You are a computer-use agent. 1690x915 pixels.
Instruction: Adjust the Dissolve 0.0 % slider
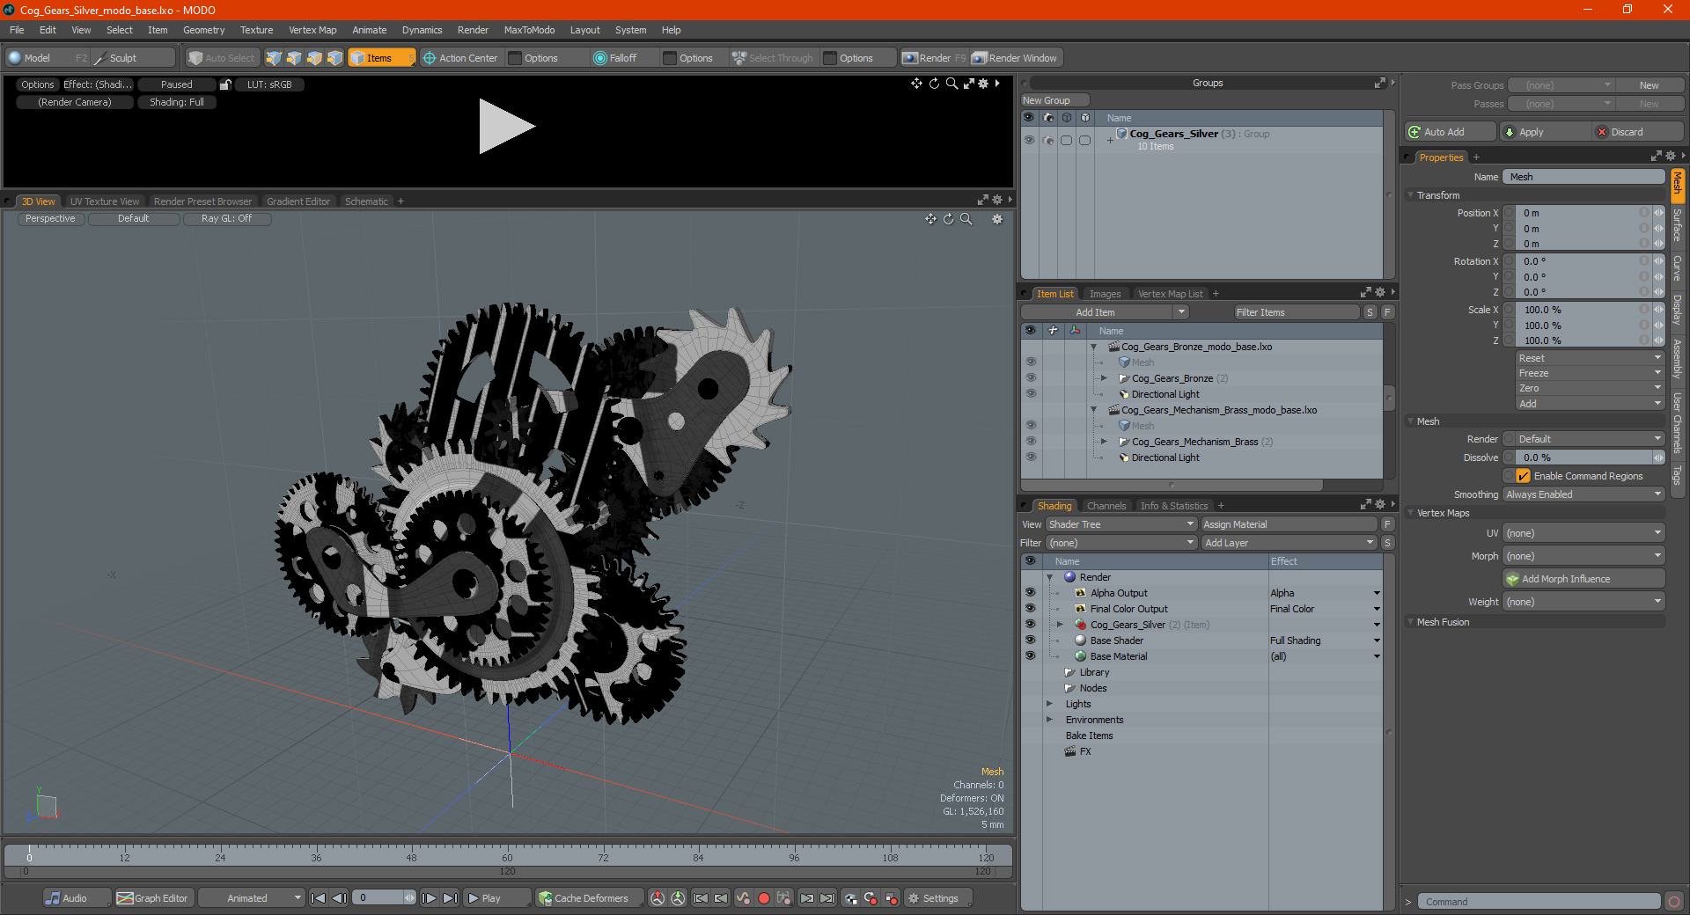pyautogui.click(x=1584, y=457)
